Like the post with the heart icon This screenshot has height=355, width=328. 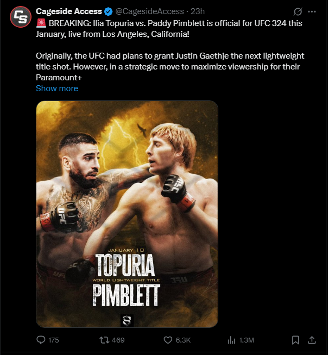[168, 340]
